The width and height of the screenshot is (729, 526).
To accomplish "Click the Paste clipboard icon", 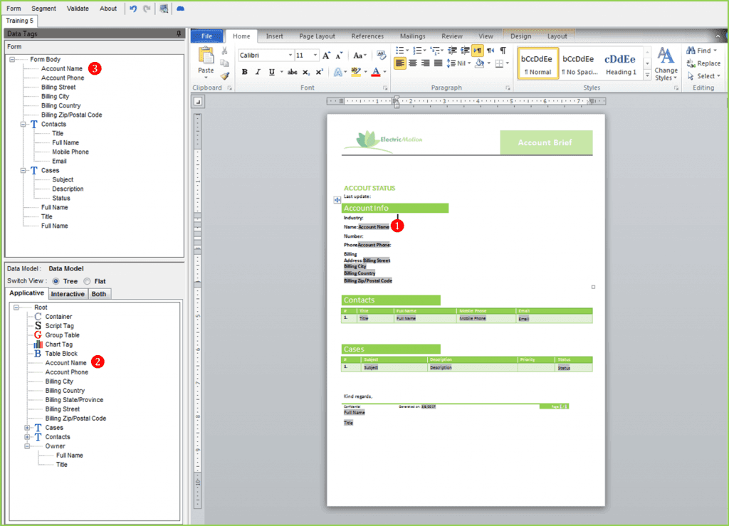I will point(206,56).
